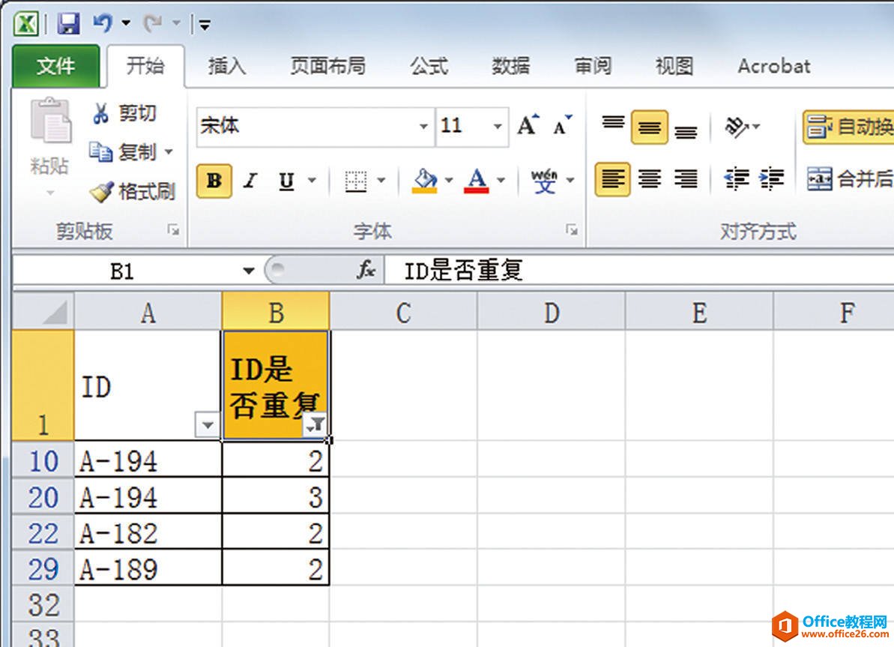
Task: Toggle Bold formatting button
Action: tap(214, 181)
